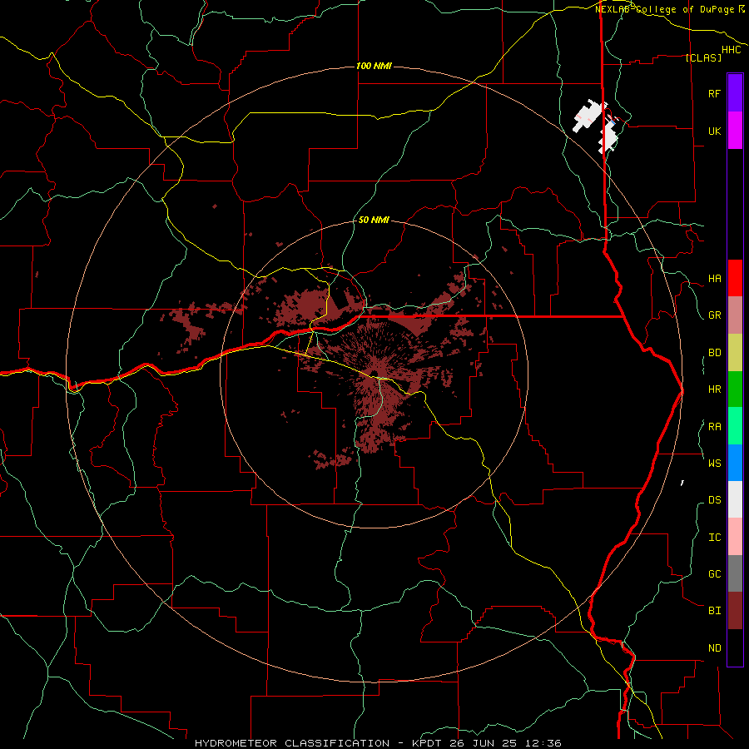Image resolution: width=749 pixels, height=749 pixels.
Task: Click the 'HHC' product code text
Action: [731, 50]
